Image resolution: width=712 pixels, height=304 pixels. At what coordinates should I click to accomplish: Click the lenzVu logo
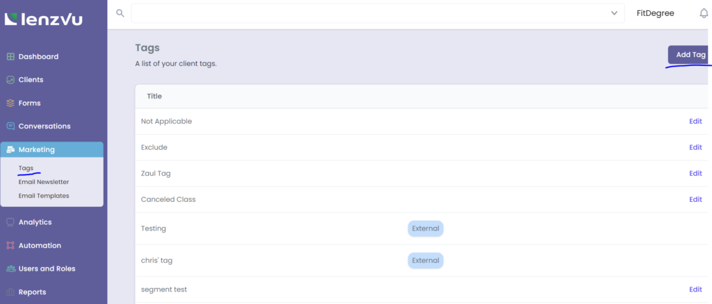43,19
